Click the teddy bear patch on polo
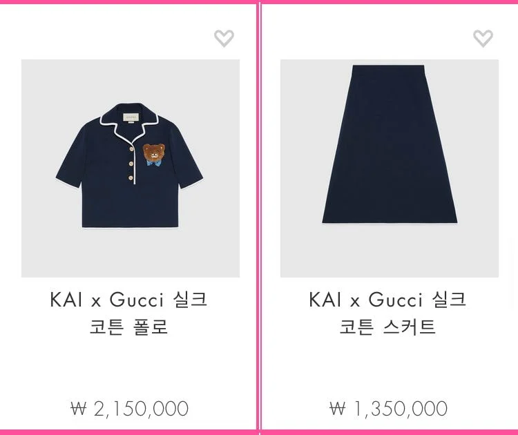The image size is (518, 435). [154, 155]
